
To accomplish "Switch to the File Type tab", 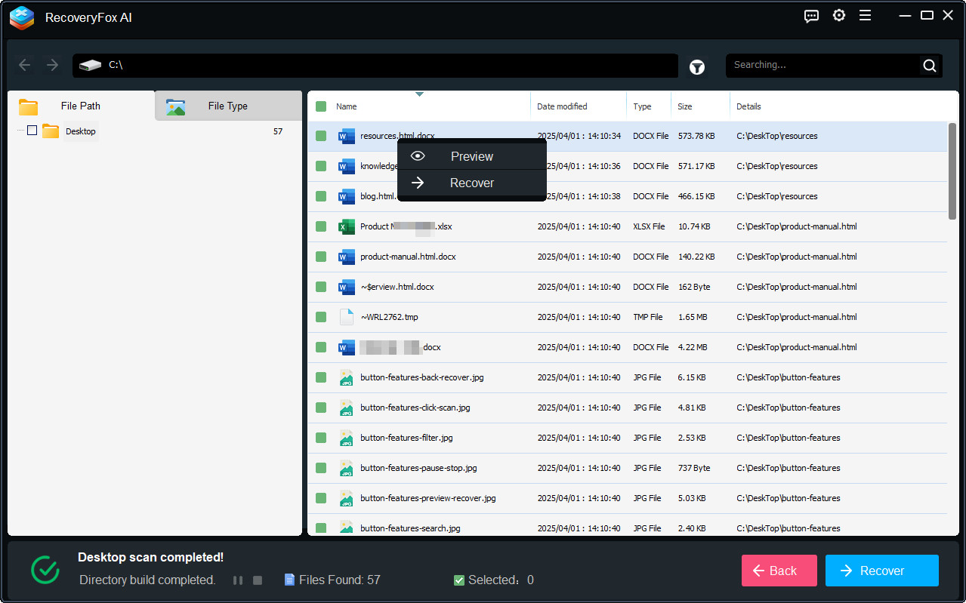I will tap(228, 106).
